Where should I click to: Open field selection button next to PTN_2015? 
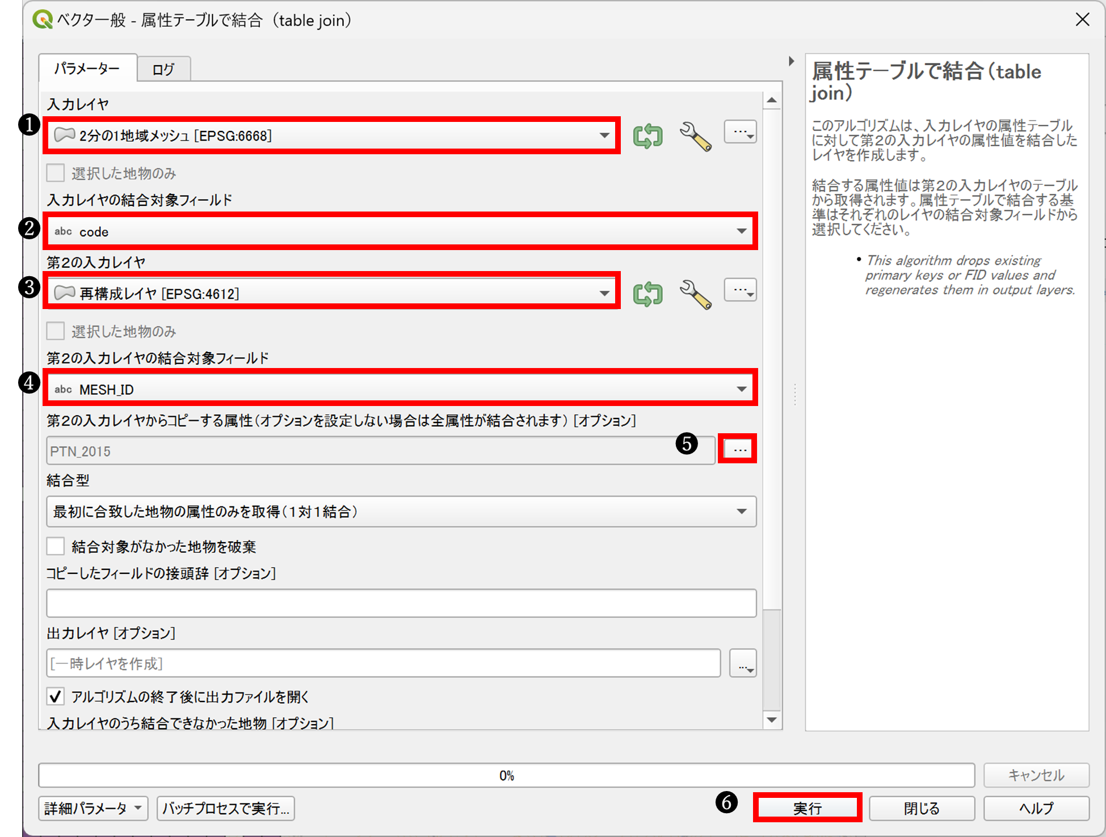[738, 450]
